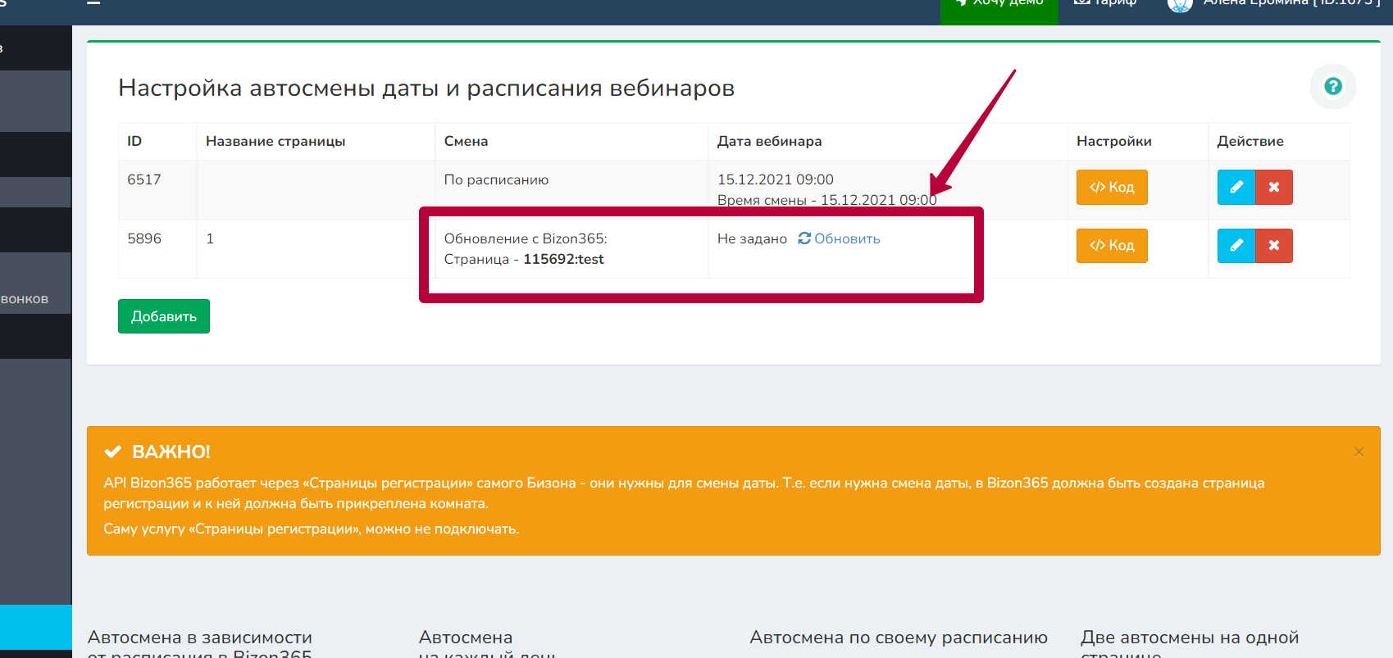Delete row 6517 with the red X
The height and width of the screenshot is (658, 1393).
(x=1273, y=187)
